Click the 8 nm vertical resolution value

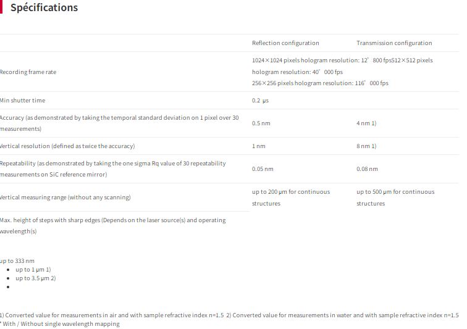pos(366,146)
